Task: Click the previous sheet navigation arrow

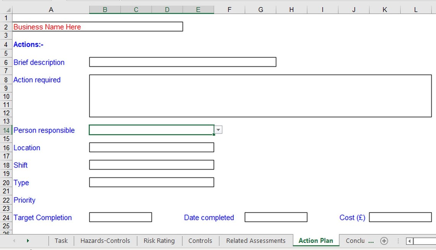Action: (x=15, y=241)
